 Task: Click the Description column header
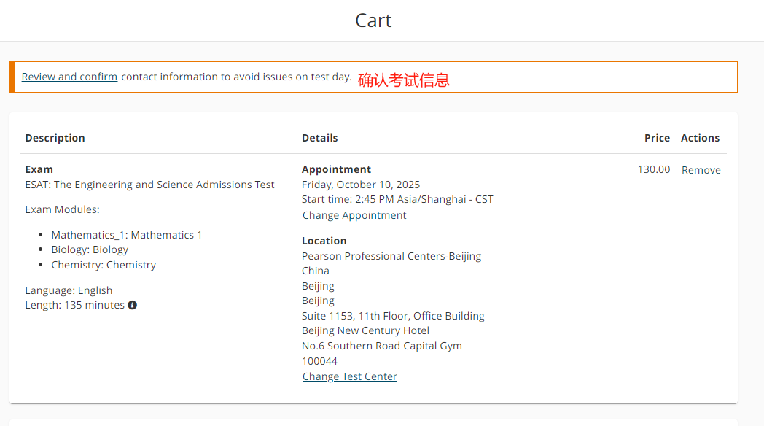(55, 138)
